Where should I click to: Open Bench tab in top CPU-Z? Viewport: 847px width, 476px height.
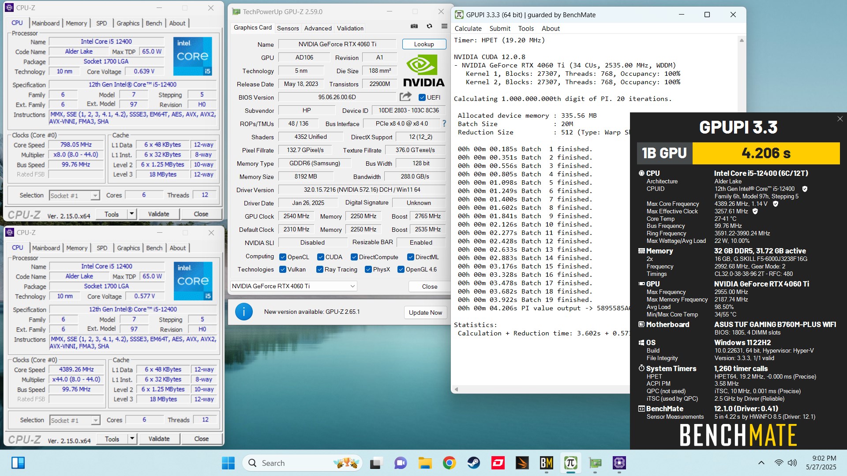(154, 23)
